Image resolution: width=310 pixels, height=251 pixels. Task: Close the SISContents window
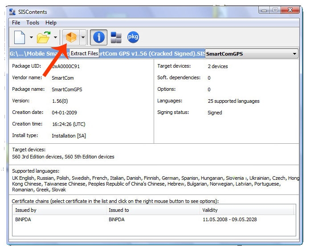pyautogui.click(x=290, y=10)
